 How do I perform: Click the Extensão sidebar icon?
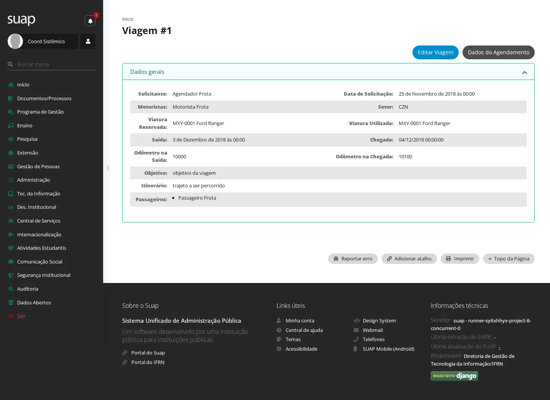click(x=11, y=153)
